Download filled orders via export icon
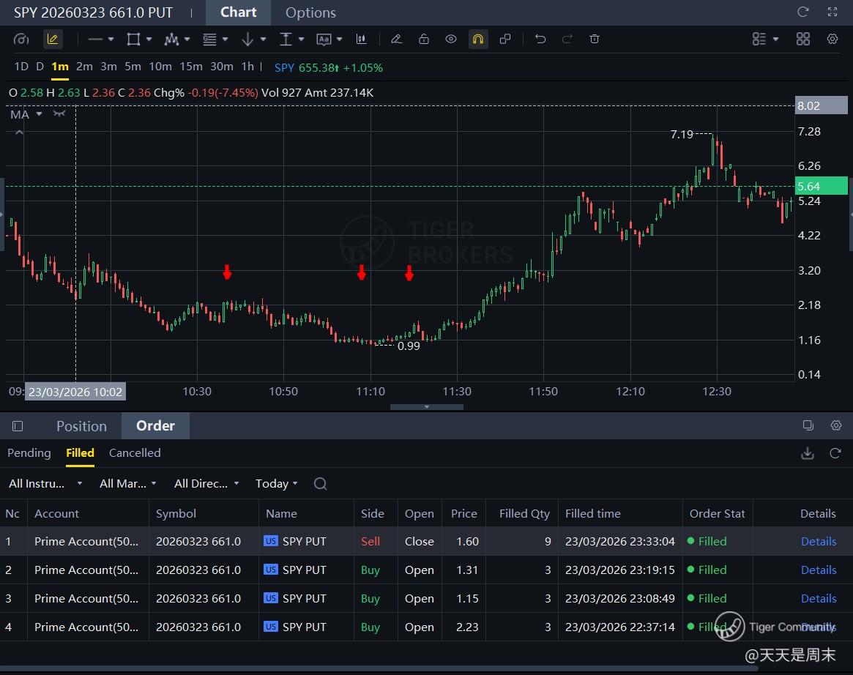 point(808,454)
